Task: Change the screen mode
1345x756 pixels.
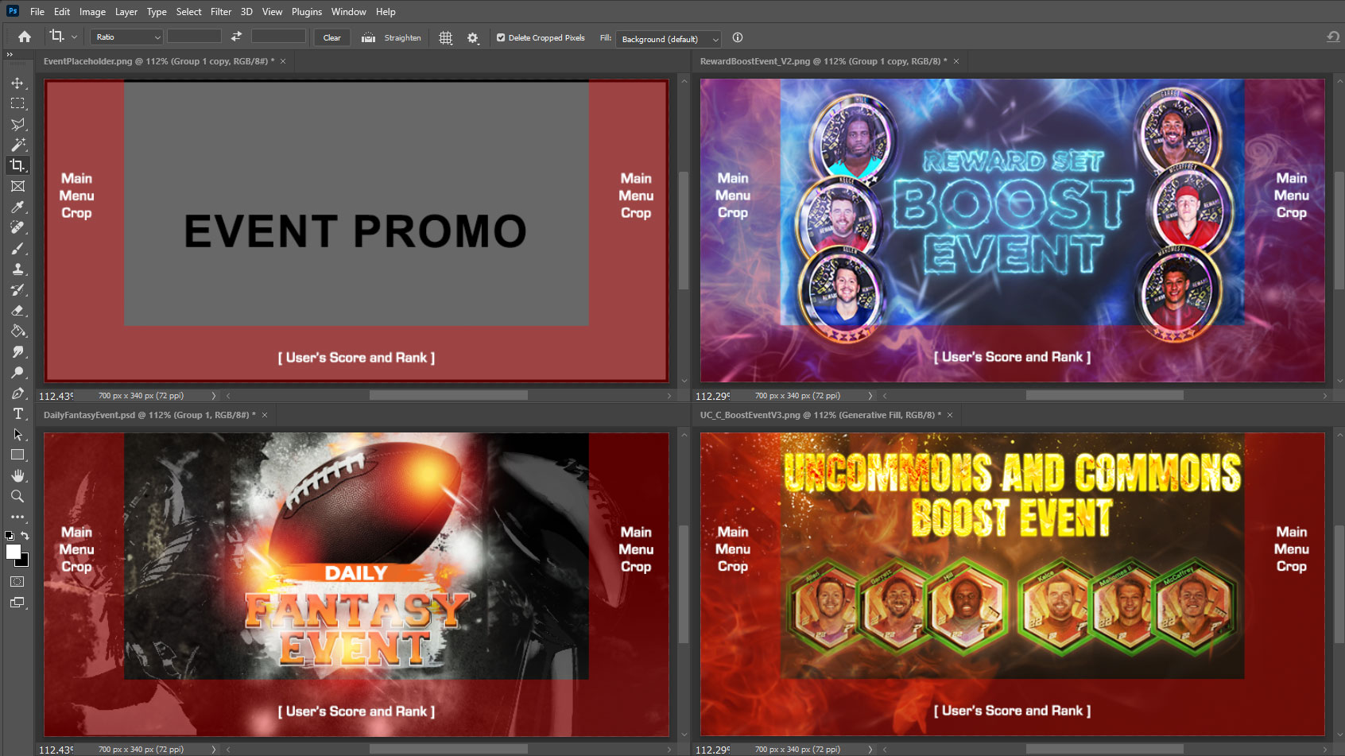Action: coord(17,603)
